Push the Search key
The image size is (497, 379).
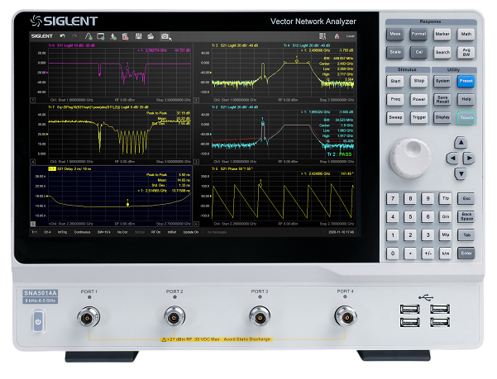click(442, 53)
